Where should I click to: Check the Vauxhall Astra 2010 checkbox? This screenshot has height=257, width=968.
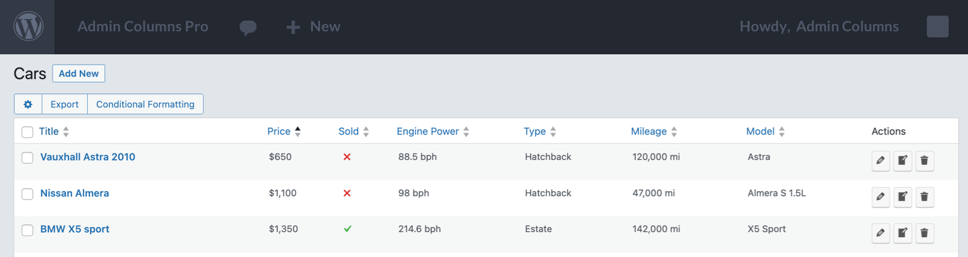tap(27, 157)
